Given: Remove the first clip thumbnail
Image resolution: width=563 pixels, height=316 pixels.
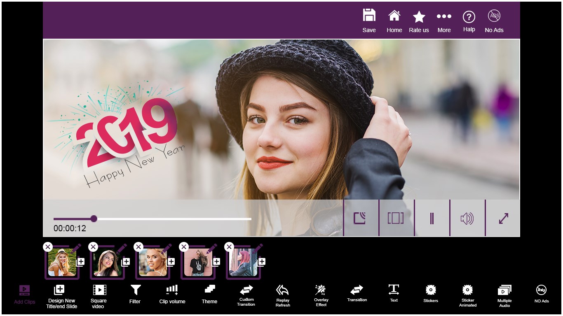Looking at the screenshot, I should (48, 247).
